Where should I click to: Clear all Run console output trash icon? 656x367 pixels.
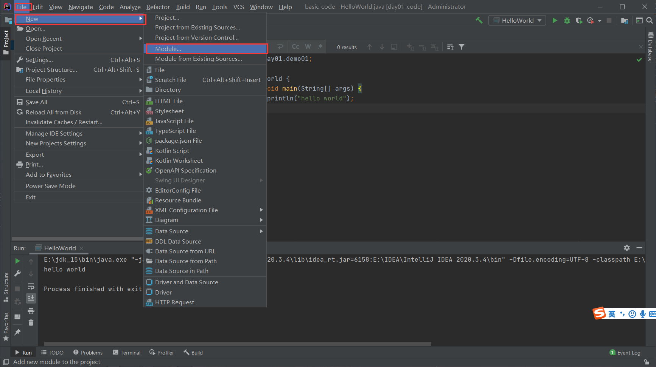(31, 323)
